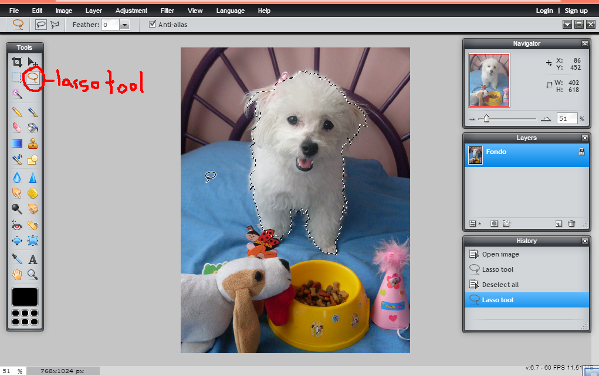Image resolution: width=599 pixels, height=376 pixels.
Task: Select the Dodge tool
Action: [x=17, y=209]
